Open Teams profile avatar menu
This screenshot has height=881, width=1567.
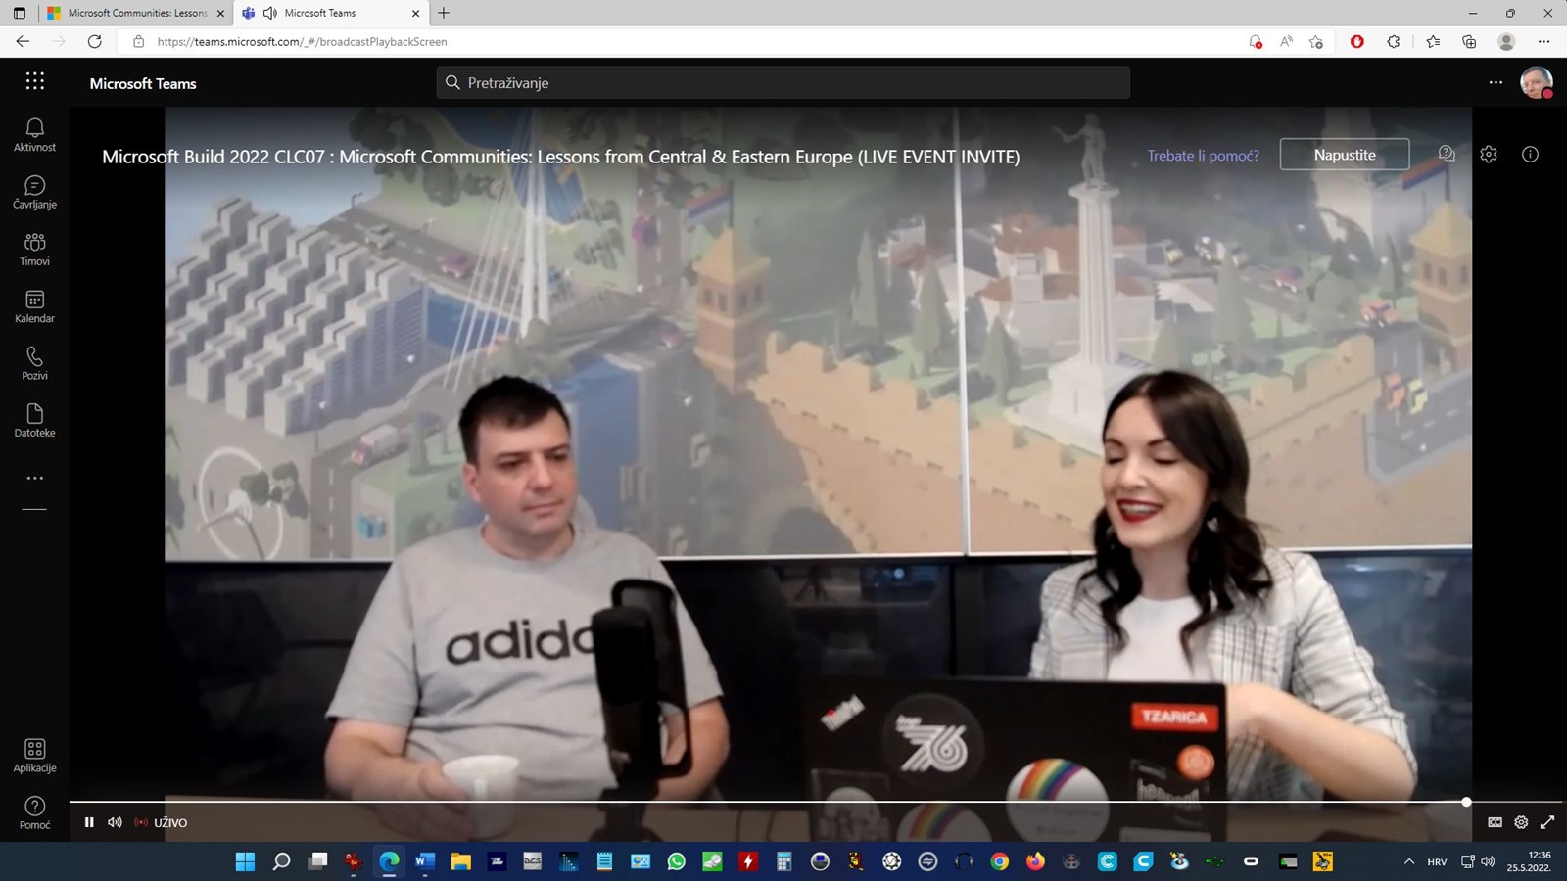coord(1536,82)
